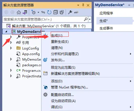Screen dimensions: 134x111
Task: Choose 新建解决方案资源管理器视图(N)
Action: [75, 74]
